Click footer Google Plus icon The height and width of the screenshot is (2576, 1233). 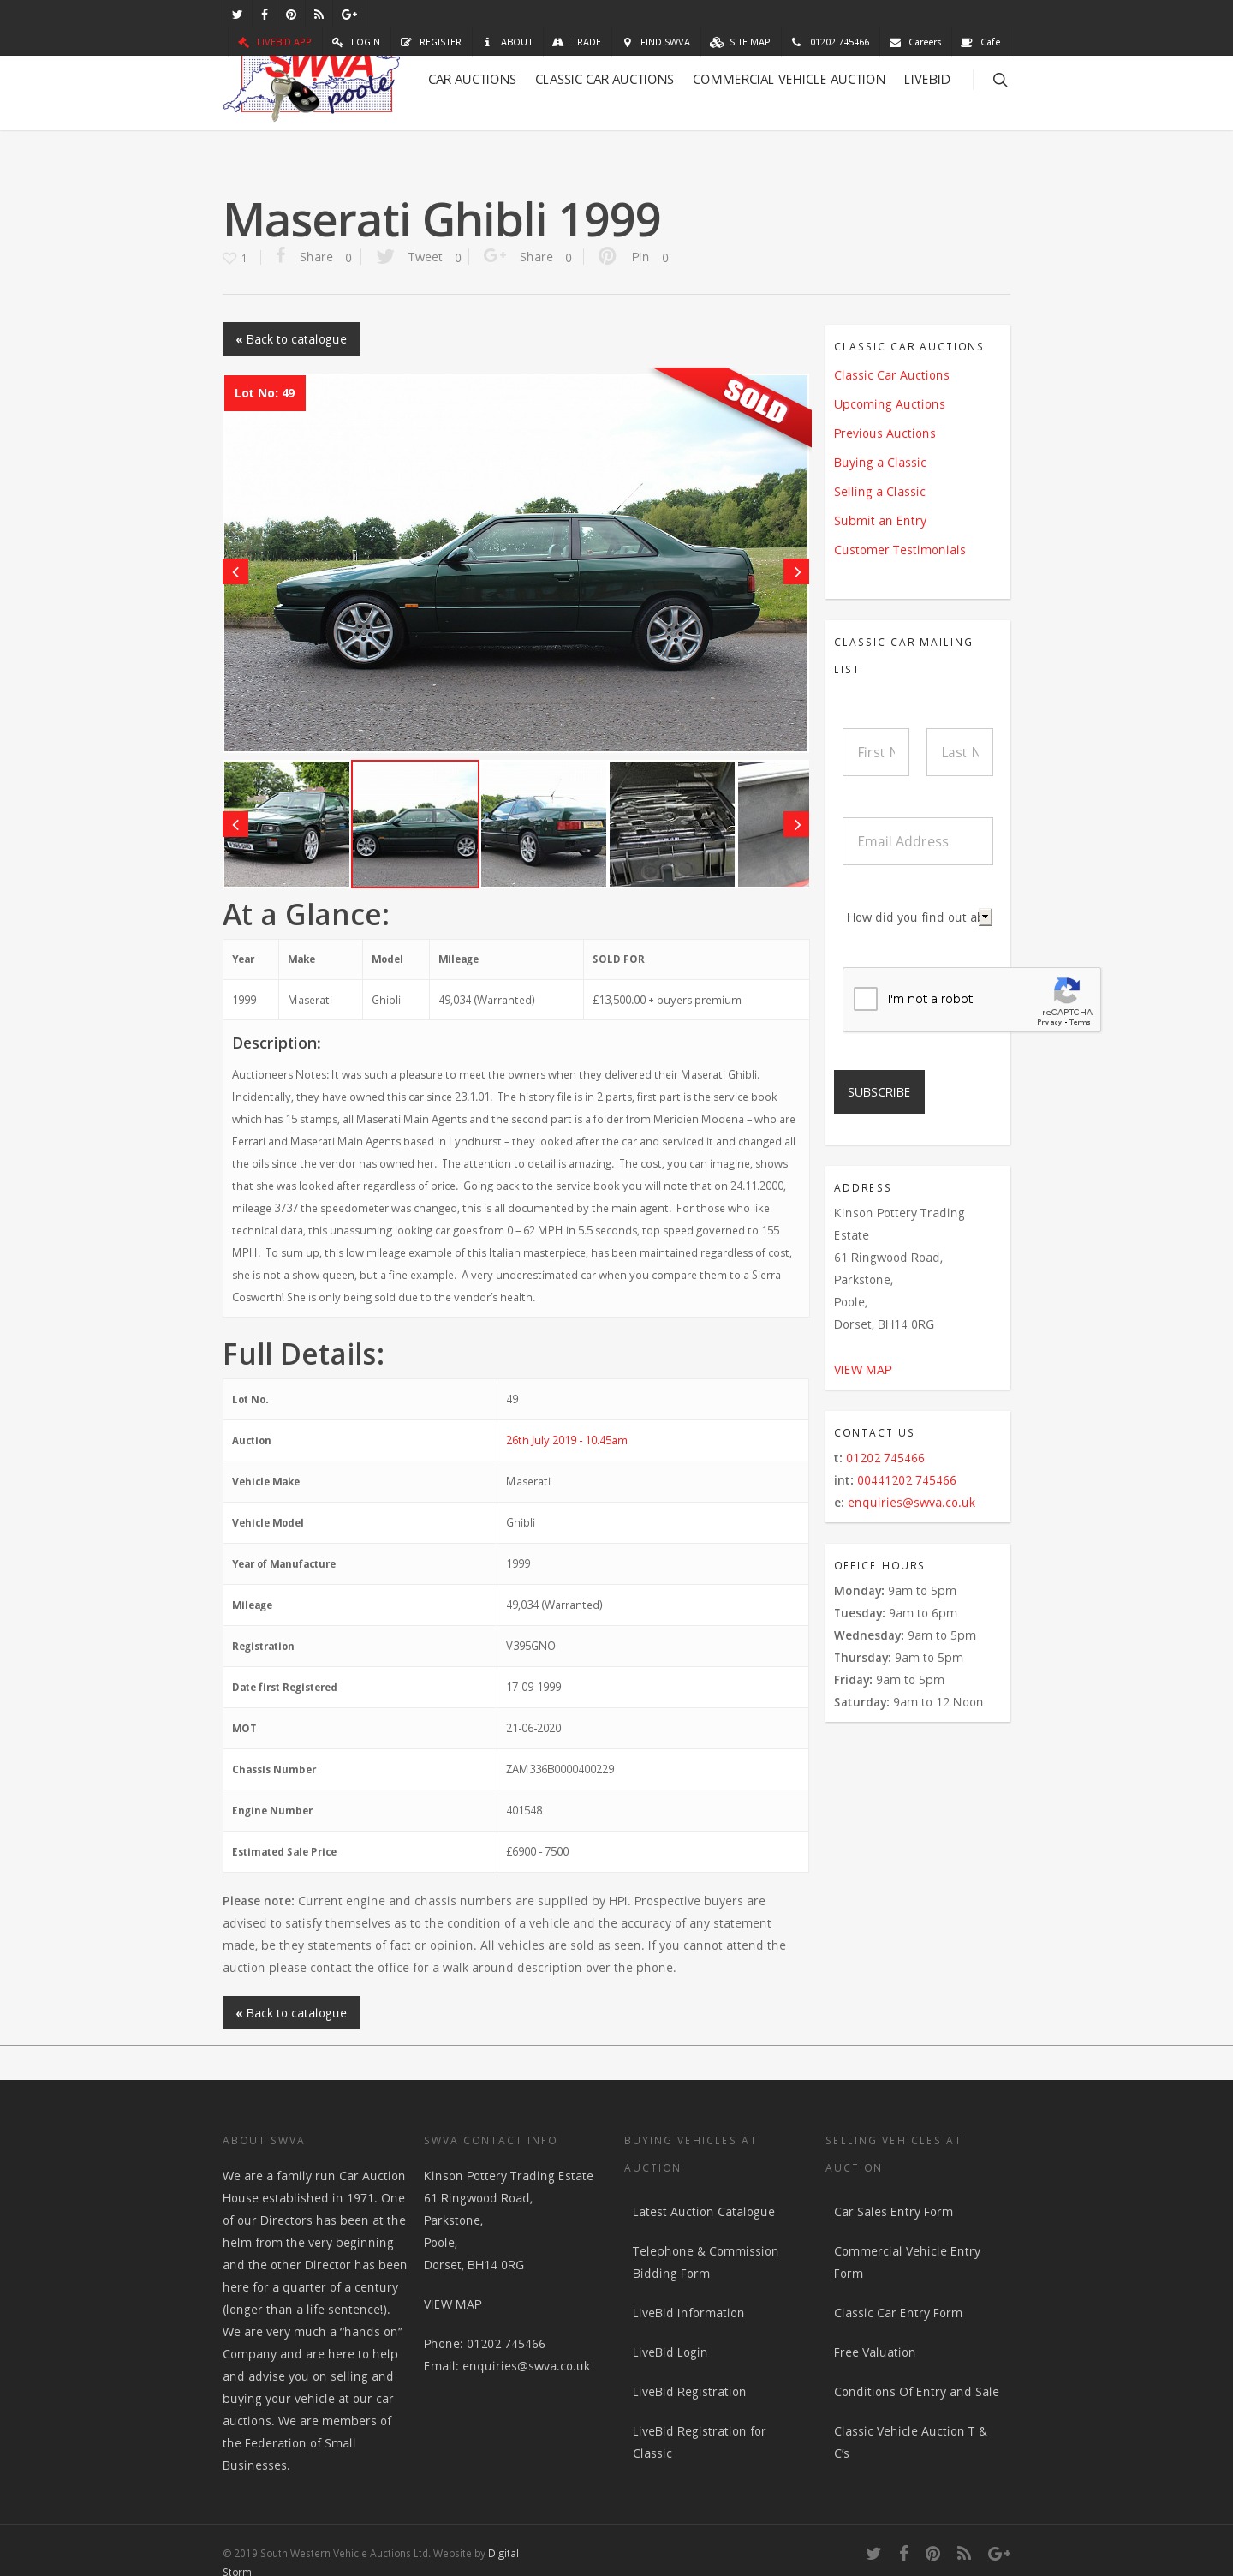999,2553
